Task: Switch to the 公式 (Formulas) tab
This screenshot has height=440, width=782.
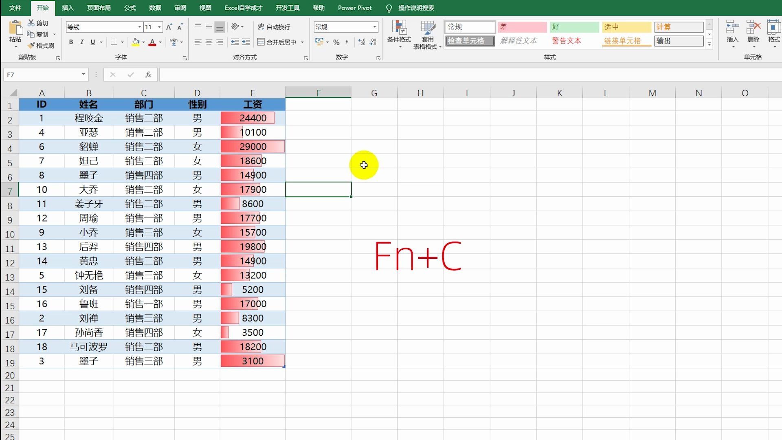Action: click(130, 8)
